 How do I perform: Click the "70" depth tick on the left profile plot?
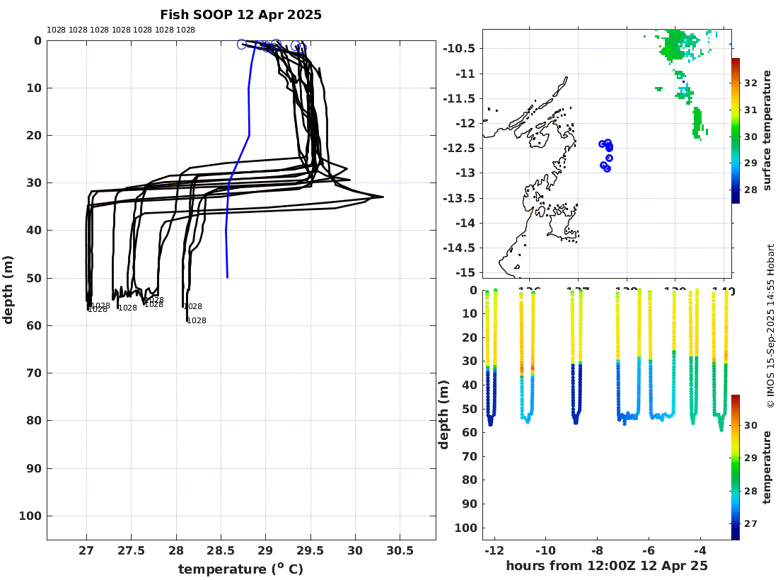[x=33, y=373]
